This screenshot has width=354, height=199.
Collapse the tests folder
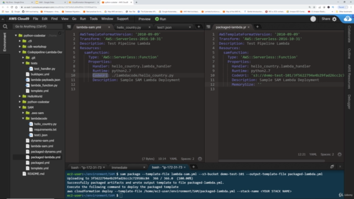click(23, 63)
